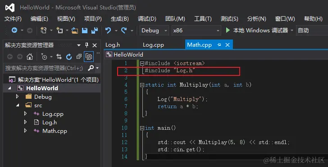This screenshot has width=328, height=167.
Task: Open the 调试(D) menu
Action: (147, 19)
